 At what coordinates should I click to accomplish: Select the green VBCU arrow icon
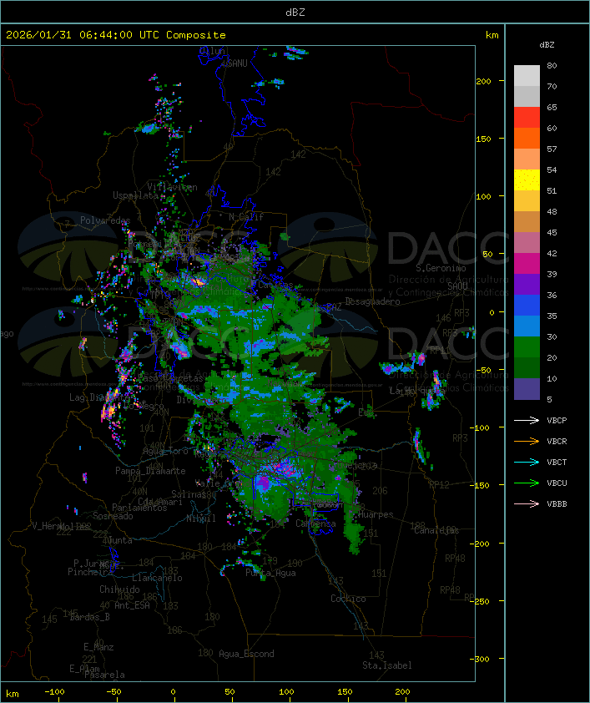click(527, 483)
